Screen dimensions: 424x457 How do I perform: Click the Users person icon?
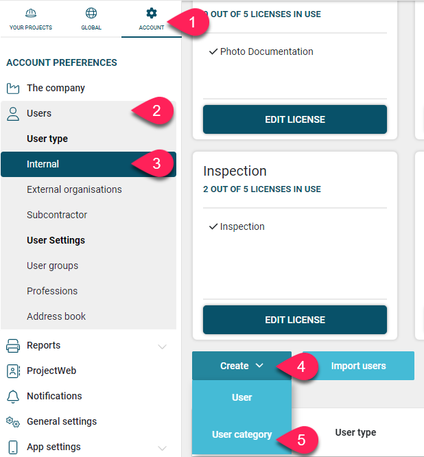pos(13,114)
